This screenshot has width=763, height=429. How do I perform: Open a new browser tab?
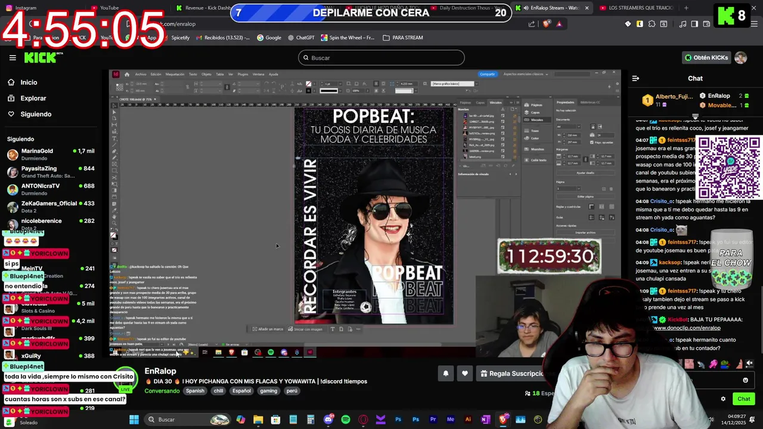pyautogui.click(x=686, y=8)
